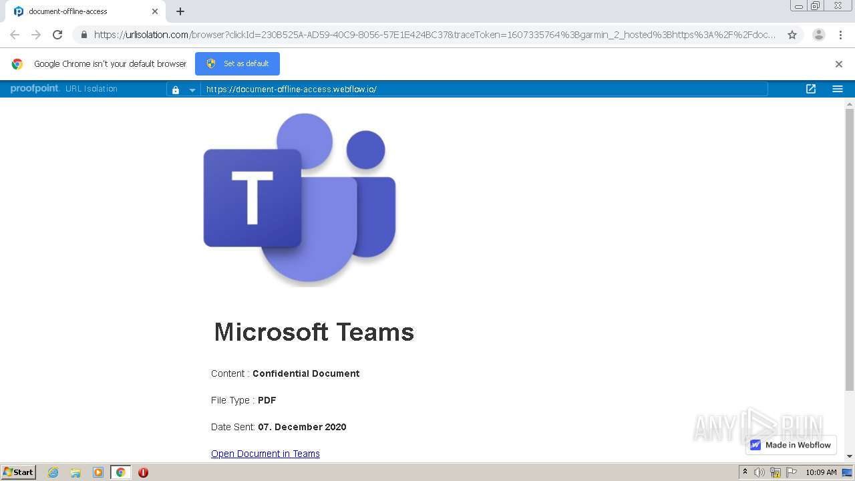Open the network tray icon
Screen dimensions: 855x481
pyautogui.click(x=776, y=472)
